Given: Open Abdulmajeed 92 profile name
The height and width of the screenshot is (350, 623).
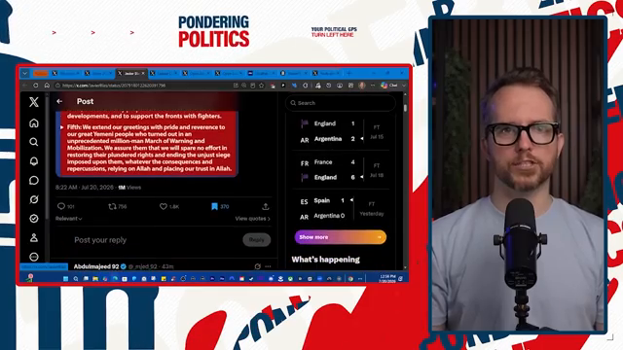Looking at the screenshot, I should tap(96, 266).
